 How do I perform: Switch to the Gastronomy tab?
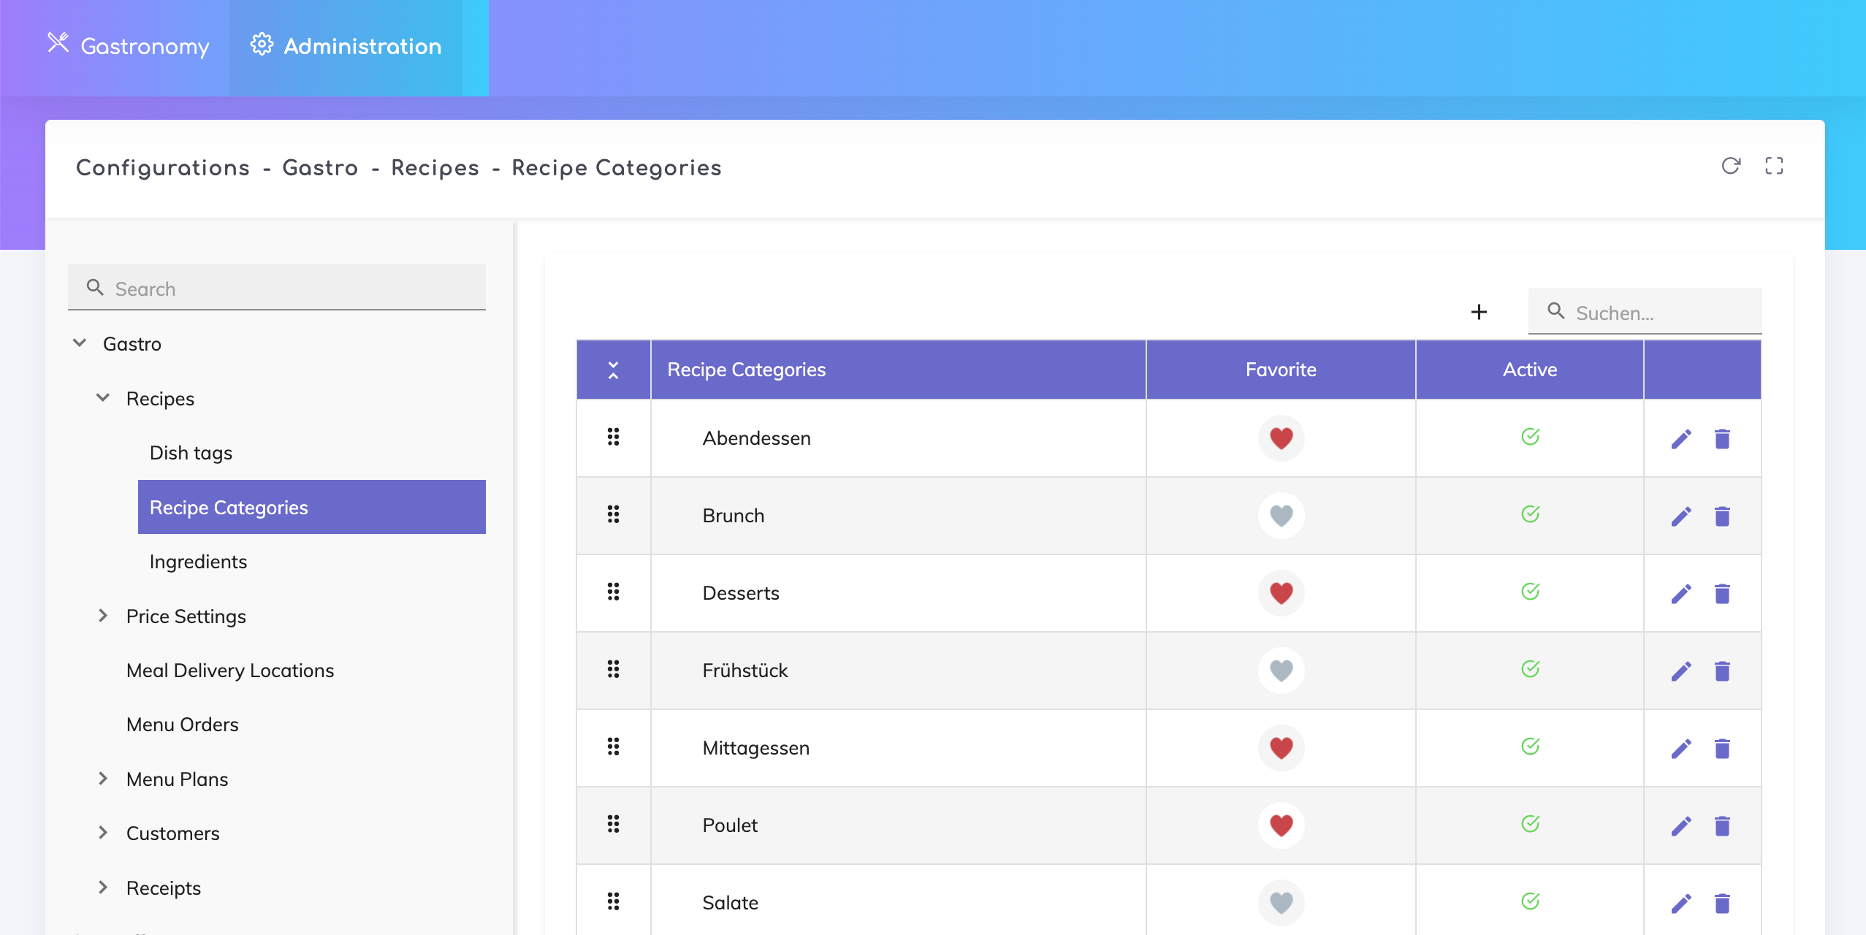(129, 47)
